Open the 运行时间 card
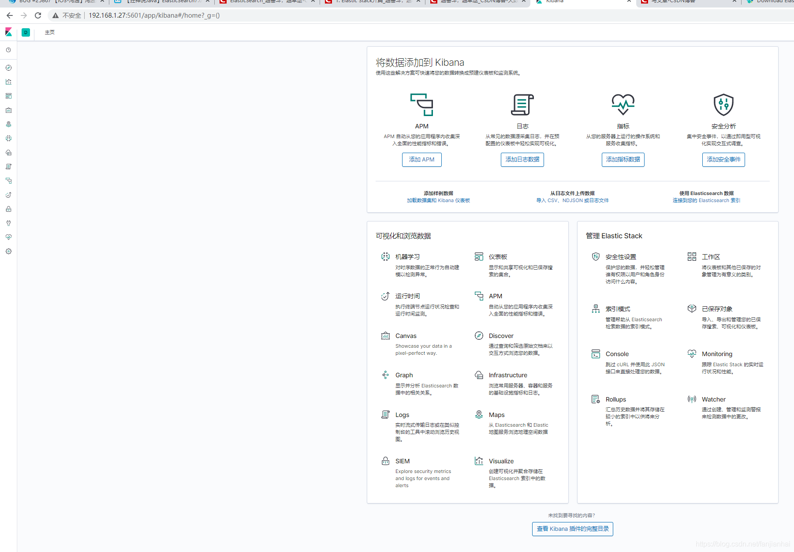794x552 pixels. (422, 304)
